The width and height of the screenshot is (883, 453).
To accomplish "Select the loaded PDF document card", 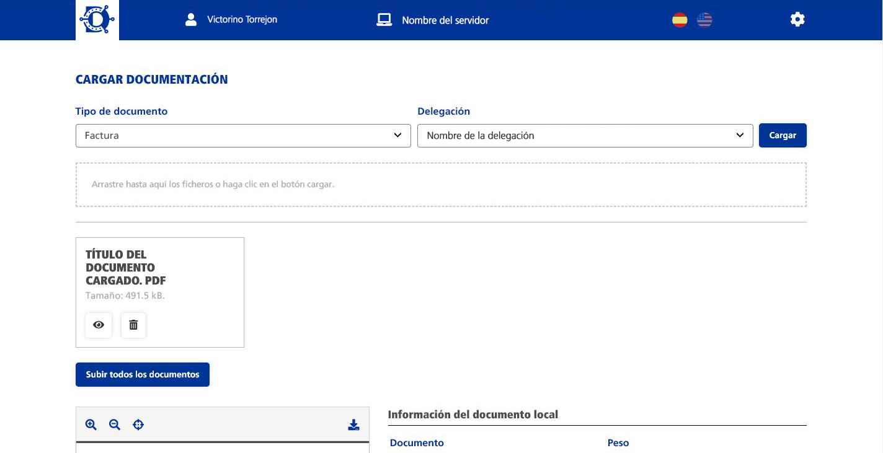I will (x=186, y=273).
